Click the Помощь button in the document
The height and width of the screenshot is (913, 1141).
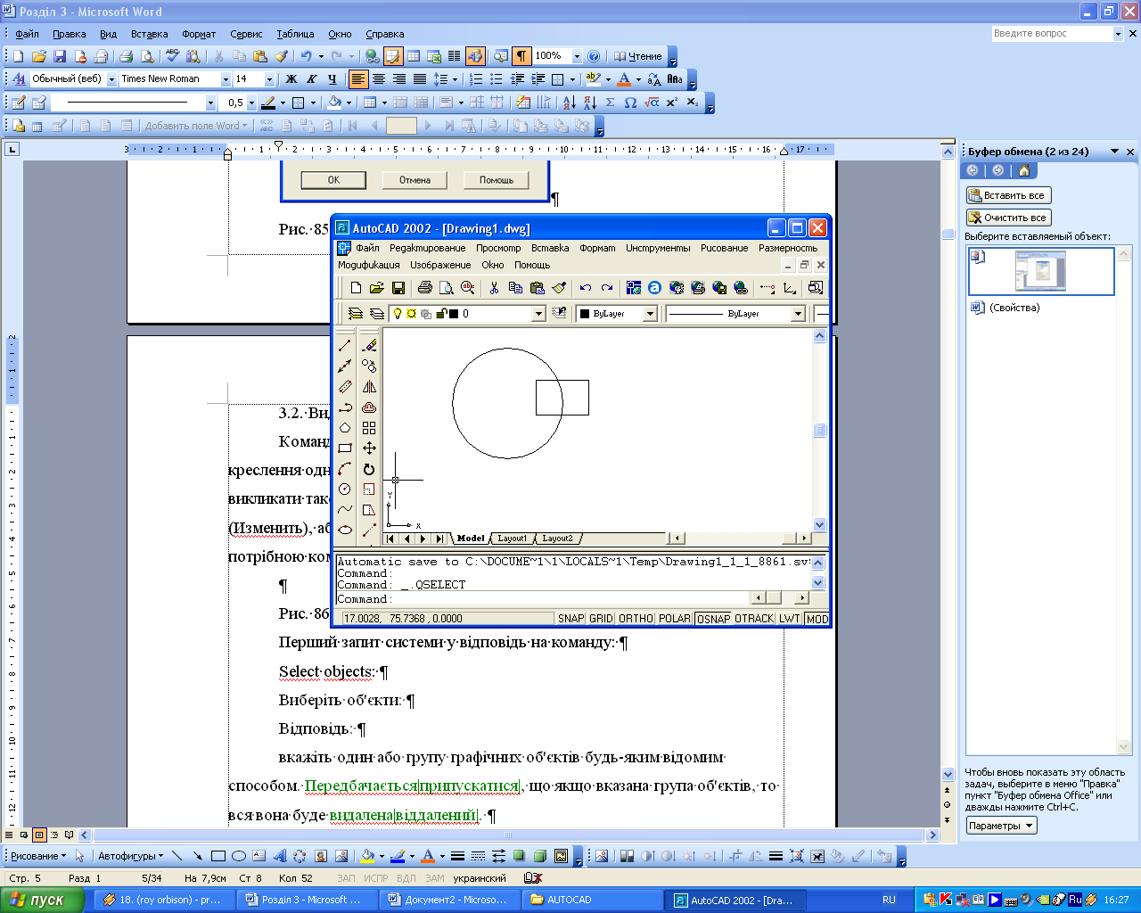click(x=497, y=180)
